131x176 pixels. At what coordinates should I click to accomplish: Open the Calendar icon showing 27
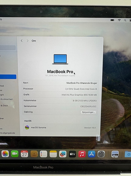pyautogui.click(x=24, y=154)
